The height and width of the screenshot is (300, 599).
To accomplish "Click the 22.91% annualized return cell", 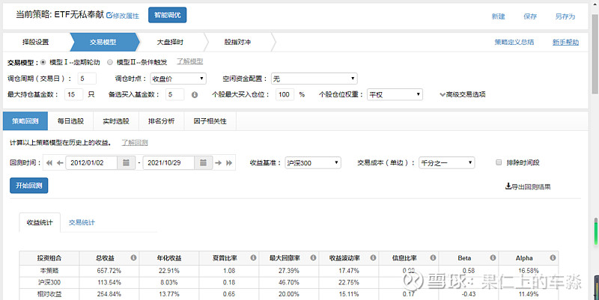I will click(169, 271).
